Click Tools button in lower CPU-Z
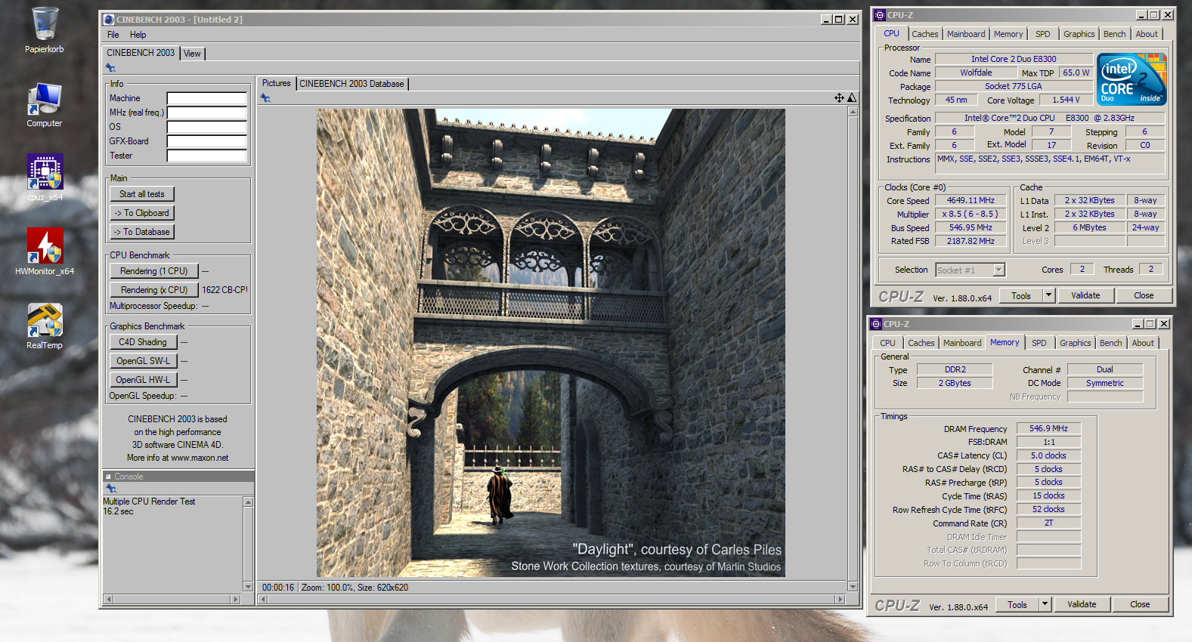The height and width of the screenshot is (642, 1192). tap(1017, 604)
